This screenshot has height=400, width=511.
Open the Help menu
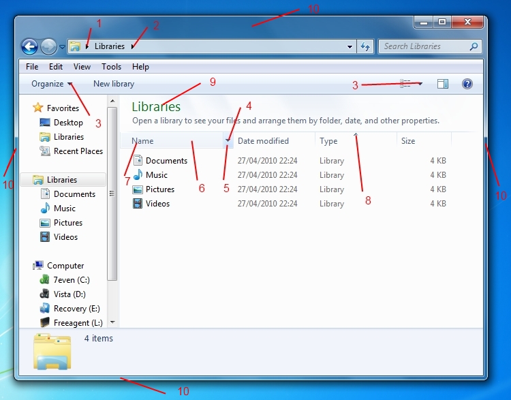click(140, 67)
